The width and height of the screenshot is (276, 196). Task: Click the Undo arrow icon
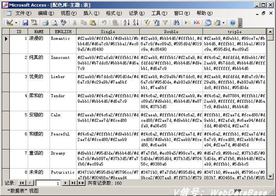tap(104, 23)
